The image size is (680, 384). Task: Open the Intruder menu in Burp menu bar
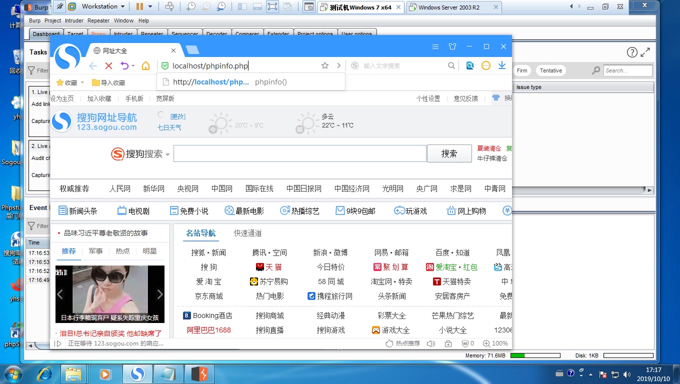pyautogui.click(x=73, y=20)
